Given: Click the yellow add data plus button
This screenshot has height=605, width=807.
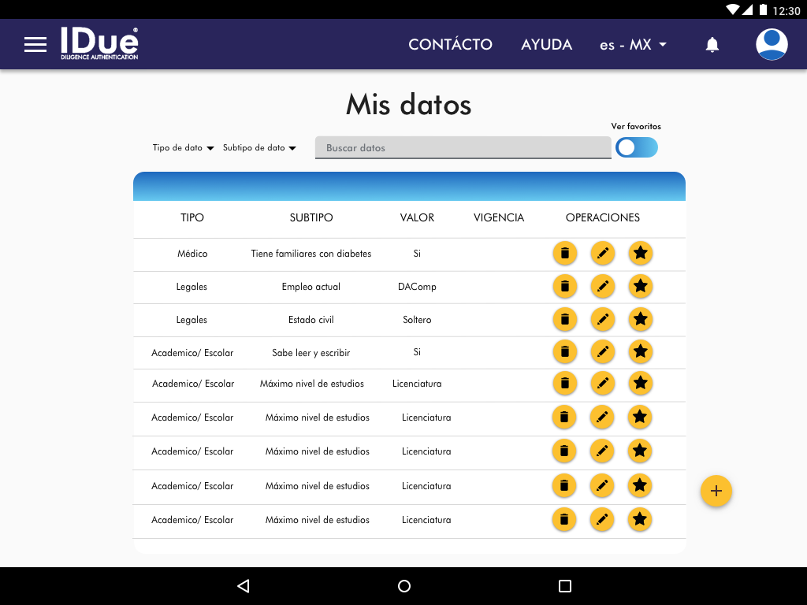Looking at the screenshot, I should point(716,491).
